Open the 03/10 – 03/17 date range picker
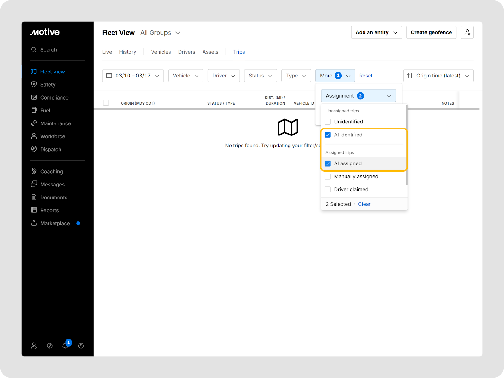This screenshot has height=378, width=504. [x=133, y=76]
